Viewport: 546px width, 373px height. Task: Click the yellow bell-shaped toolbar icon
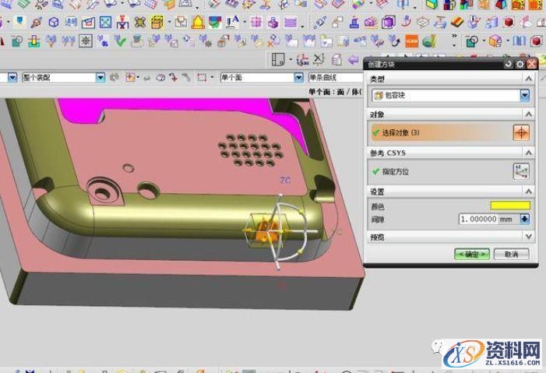(198, 23)
